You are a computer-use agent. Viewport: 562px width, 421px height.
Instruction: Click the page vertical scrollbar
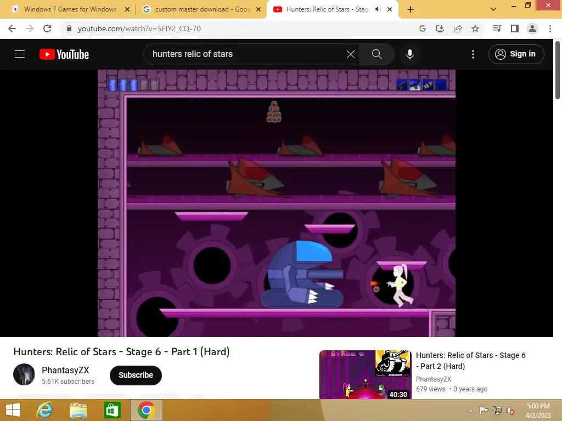[558, 71]
